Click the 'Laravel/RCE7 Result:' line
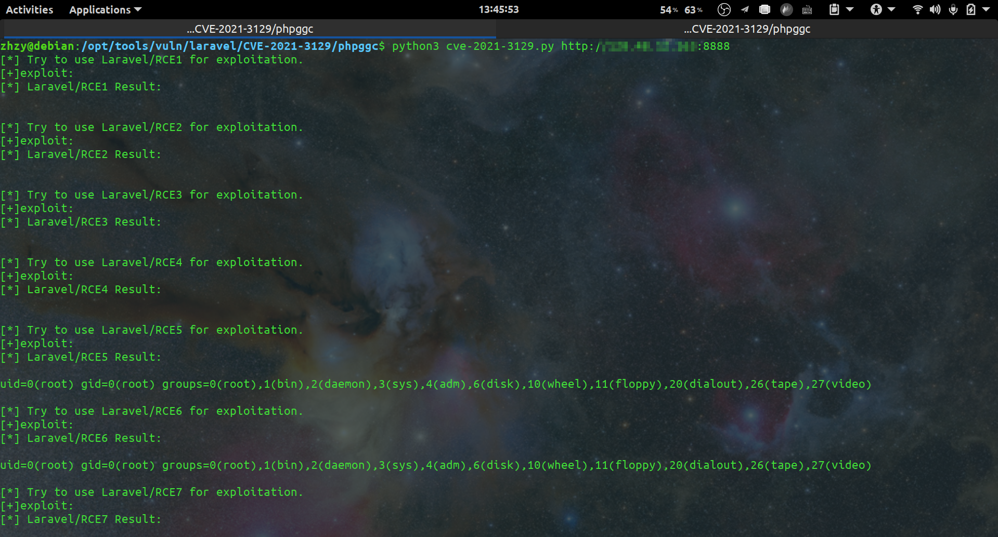The height and width of the screenshot is (537, 998). (81, 519)
